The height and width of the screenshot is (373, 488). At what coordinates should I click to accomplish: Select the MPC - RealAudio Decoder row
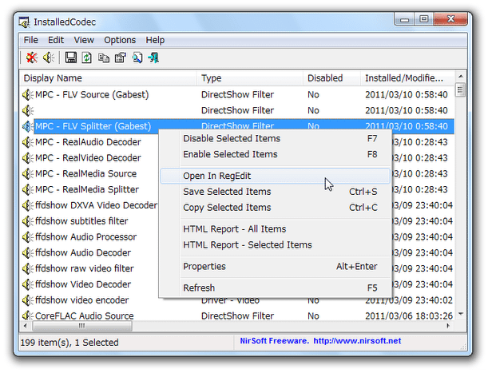tap(88, 142)
